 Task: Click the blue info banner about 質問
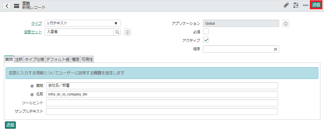click(162, 73)
